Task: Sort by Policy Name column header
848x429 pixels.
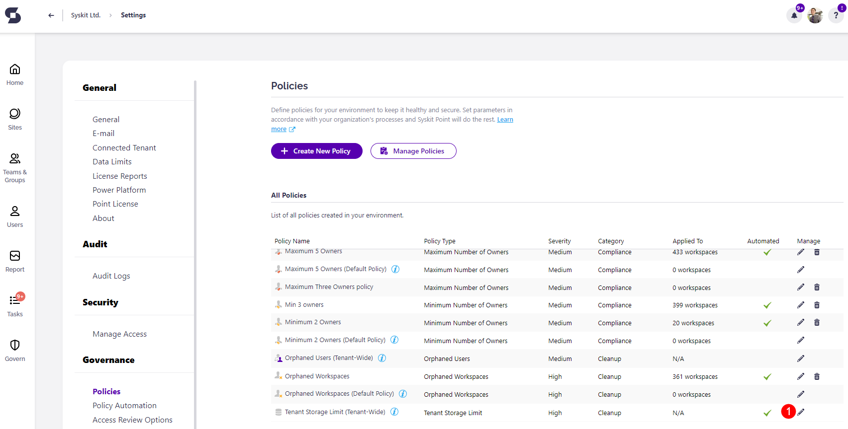Action: click(292, 241)
